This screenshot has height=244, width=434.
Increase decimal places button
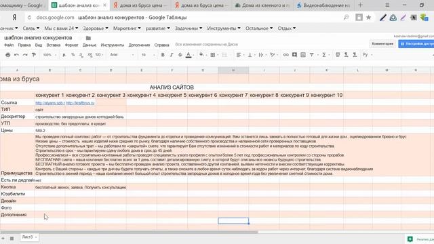point(90,55)
